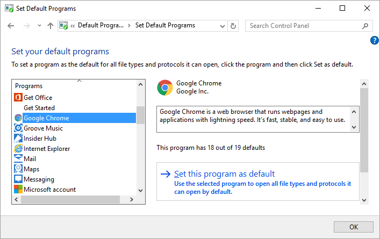This screenshot has height=239, width=380.
Task: Click the programs list horizontal scrollbar thumb
Action: pyautogui.click(x=70, y=200)
